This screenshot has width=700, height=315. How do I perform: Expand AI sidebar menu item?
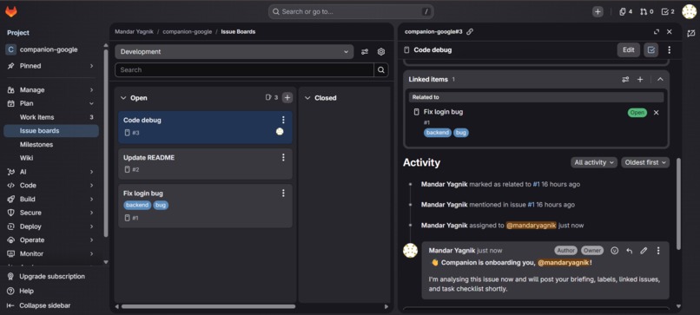point(50,172)
